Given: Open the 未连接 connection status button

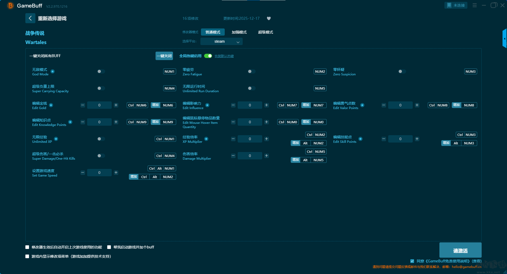Looking at the screenshot, I should (x=456, y=5).
